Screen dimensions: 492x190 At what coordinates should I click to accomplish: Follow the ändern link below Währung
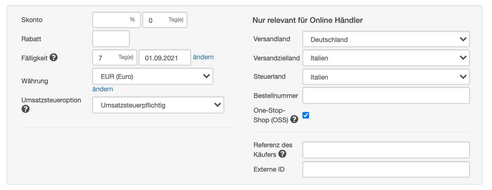click(x=103, y=89)
